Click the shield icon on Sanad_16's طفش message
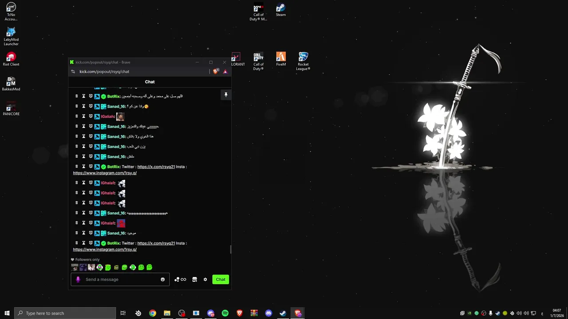This screenshot has width=568, height=319. tap(91, 156)
